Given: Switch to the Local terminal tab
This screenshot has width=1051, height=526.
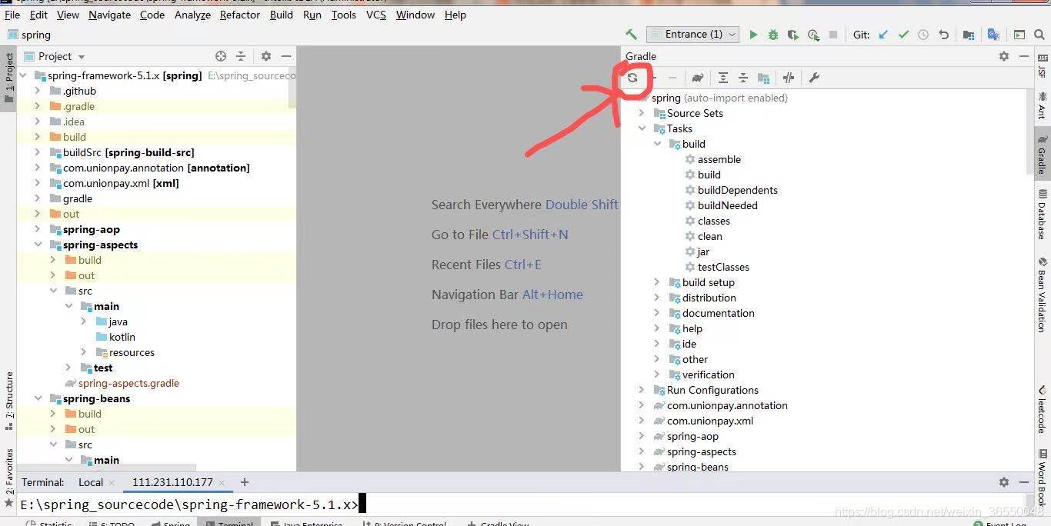Looking at the screenshot, I should (x=91, y=482).
